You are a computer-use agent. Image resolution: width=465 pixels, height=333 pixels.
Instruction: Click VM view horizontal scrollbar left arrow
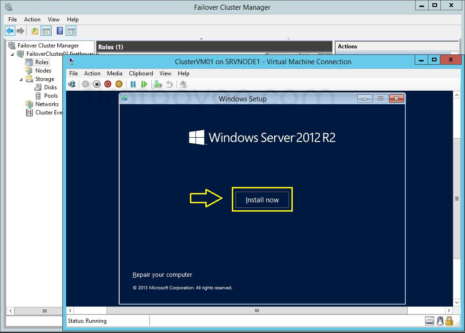70,311
